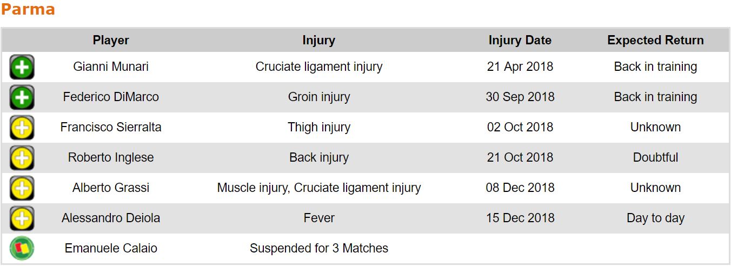This screenshot has height=266, width=731.
Task: Click green plus icon beside Federico DiMarco
Action: [22, 97]
